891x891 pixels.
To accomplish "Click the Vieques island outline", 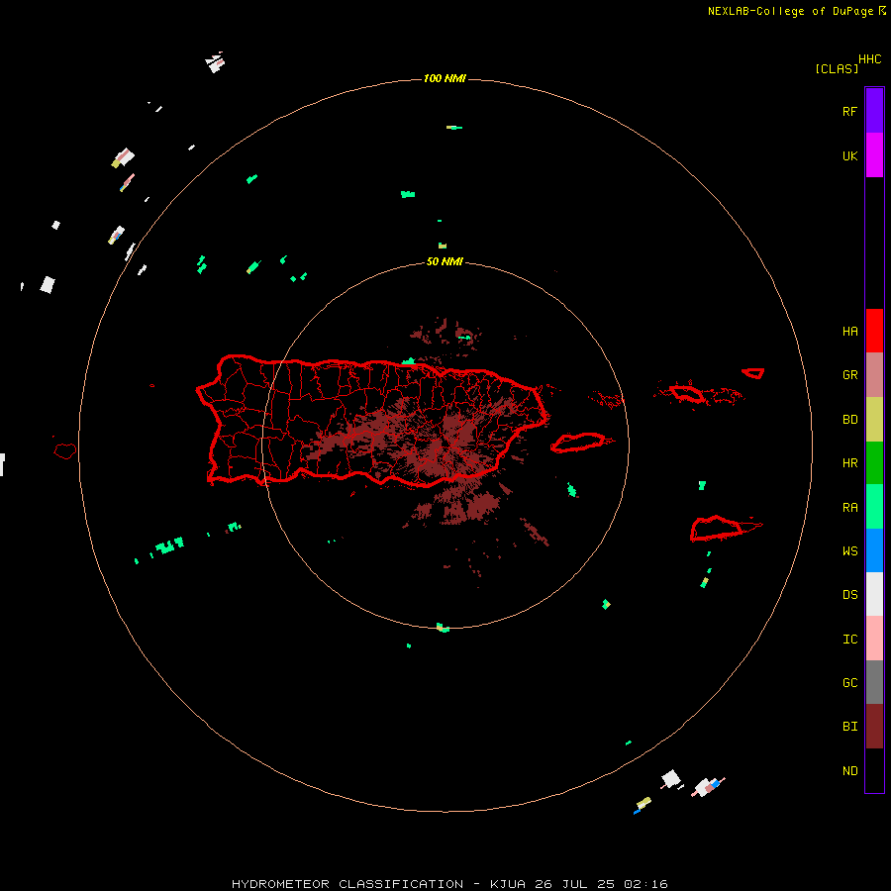I will coord(578,443).
